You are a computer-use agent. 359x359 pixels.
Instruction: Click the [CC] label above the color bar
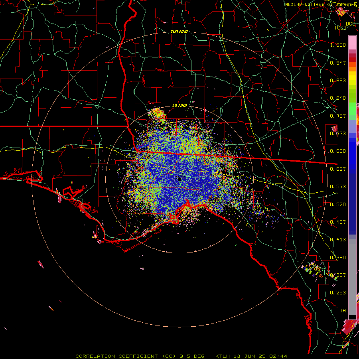tap(341, 28)
